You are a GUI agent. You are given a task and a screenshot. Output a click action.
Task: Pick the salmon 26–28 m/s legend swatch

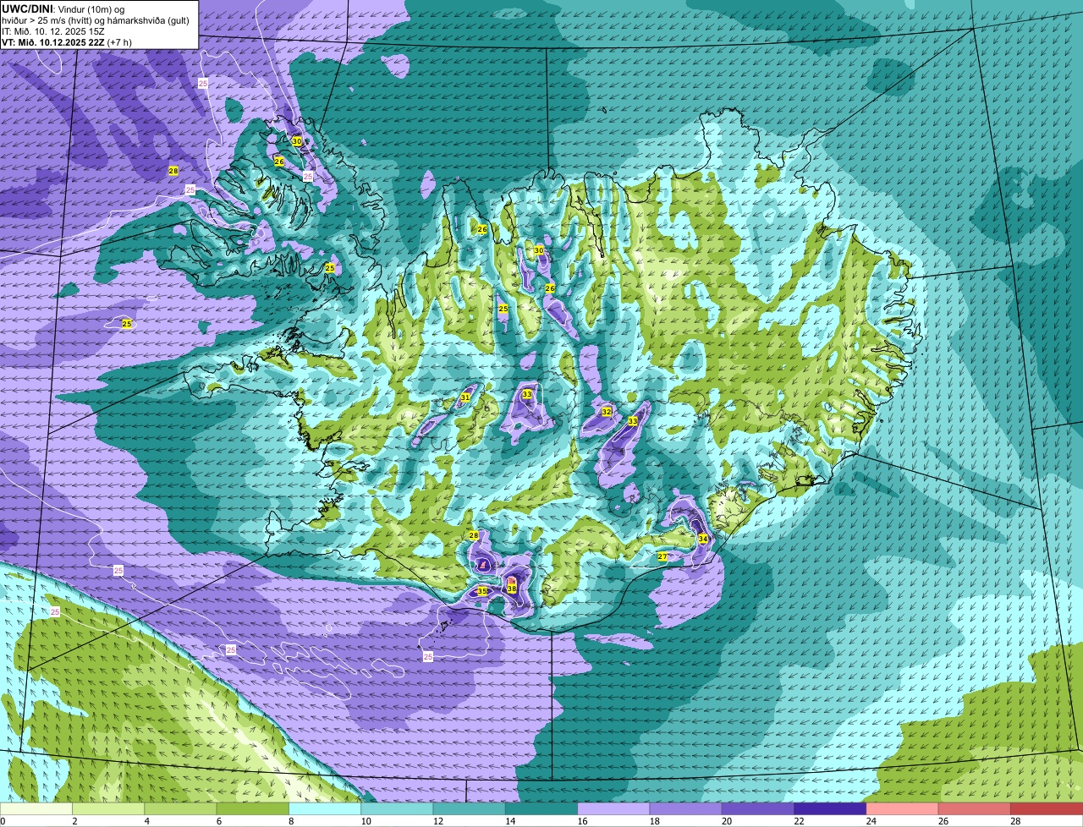click(x=975, y=808)
